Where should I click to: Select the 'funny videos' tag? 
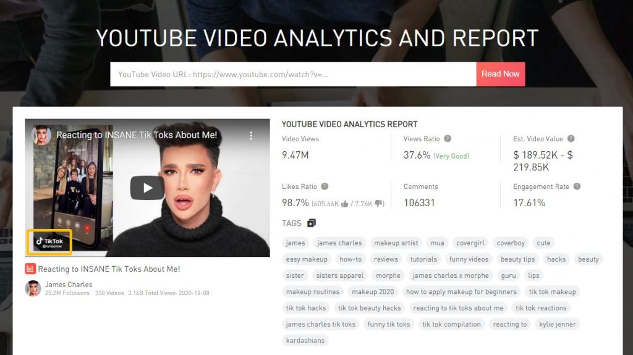[469, 259]
